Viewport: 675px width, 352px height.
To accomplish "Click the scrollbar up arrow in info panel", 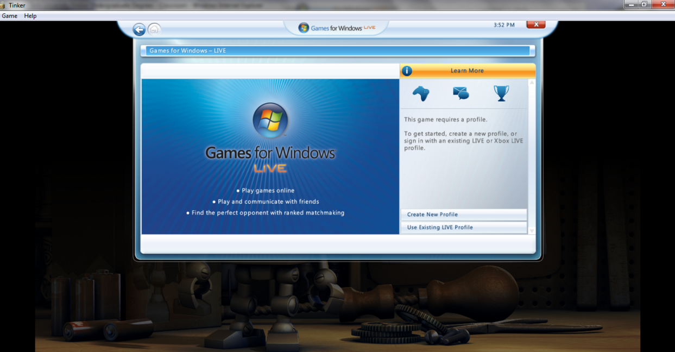I will tap(532, 83).
